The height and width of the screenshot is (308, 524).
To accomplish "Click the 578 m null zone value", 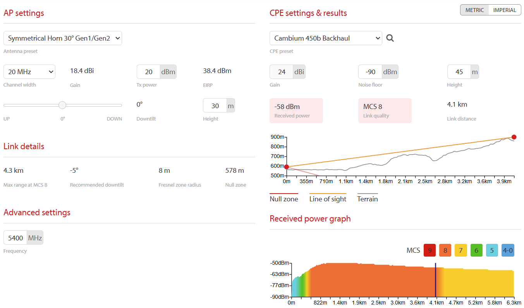I will tap(235, 170).
